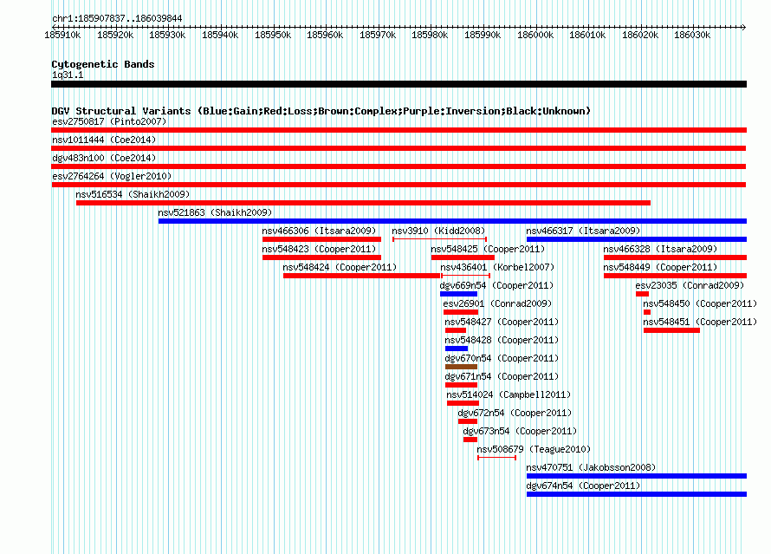Image resolution: width=771 pixels, height=554 pixels.
Task: Click the black 1q31.1 cytogenetic band bar
Action: pyautogui.click(x=398, y=84)
